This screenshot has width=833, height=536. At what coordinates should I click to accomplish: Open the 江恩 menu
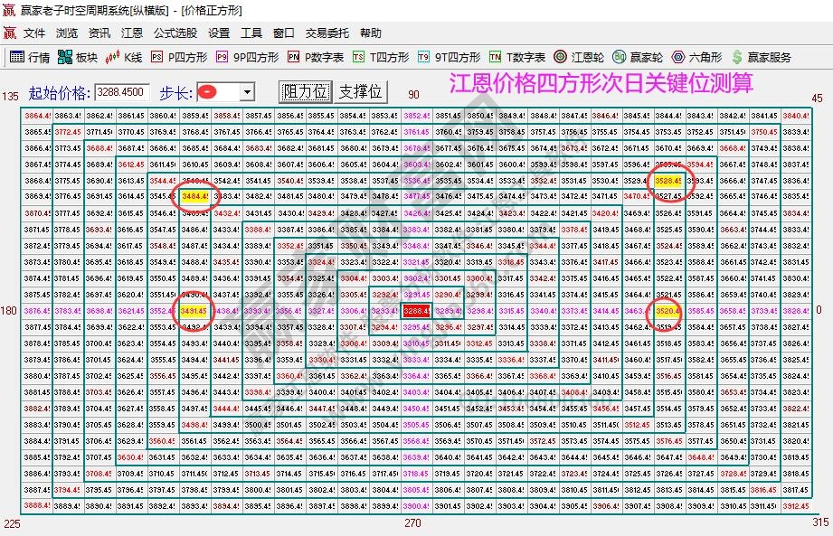coord(132,33)
